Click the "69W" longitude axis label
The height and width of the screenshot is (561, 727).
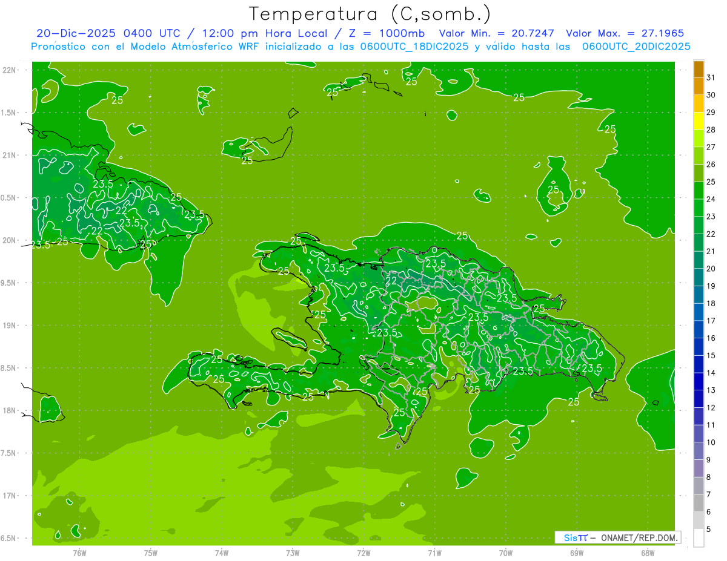pyautogui.click(x=577, y=553)
